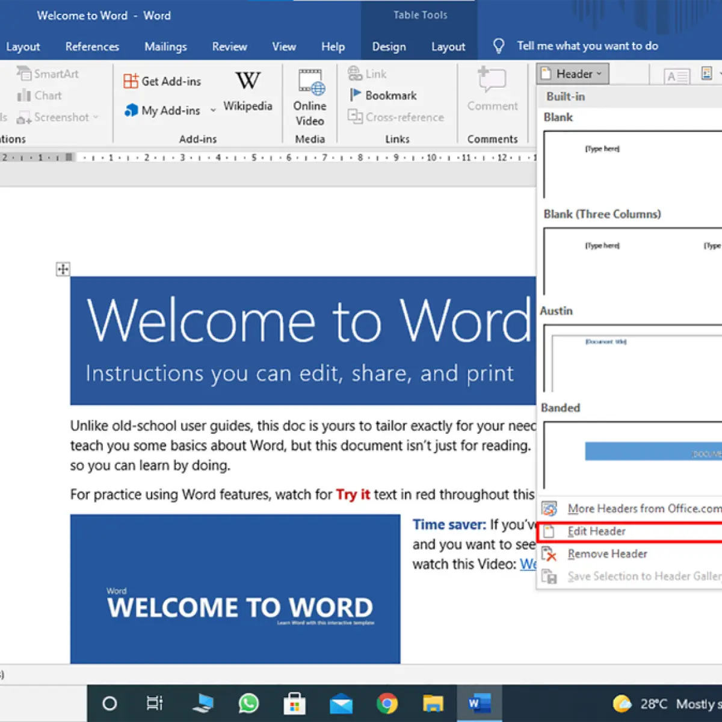The height and width of the screenshot is (722, 722).
Task: Open Microsoft Store from the taskbar
Action: (x=294, y=703)
